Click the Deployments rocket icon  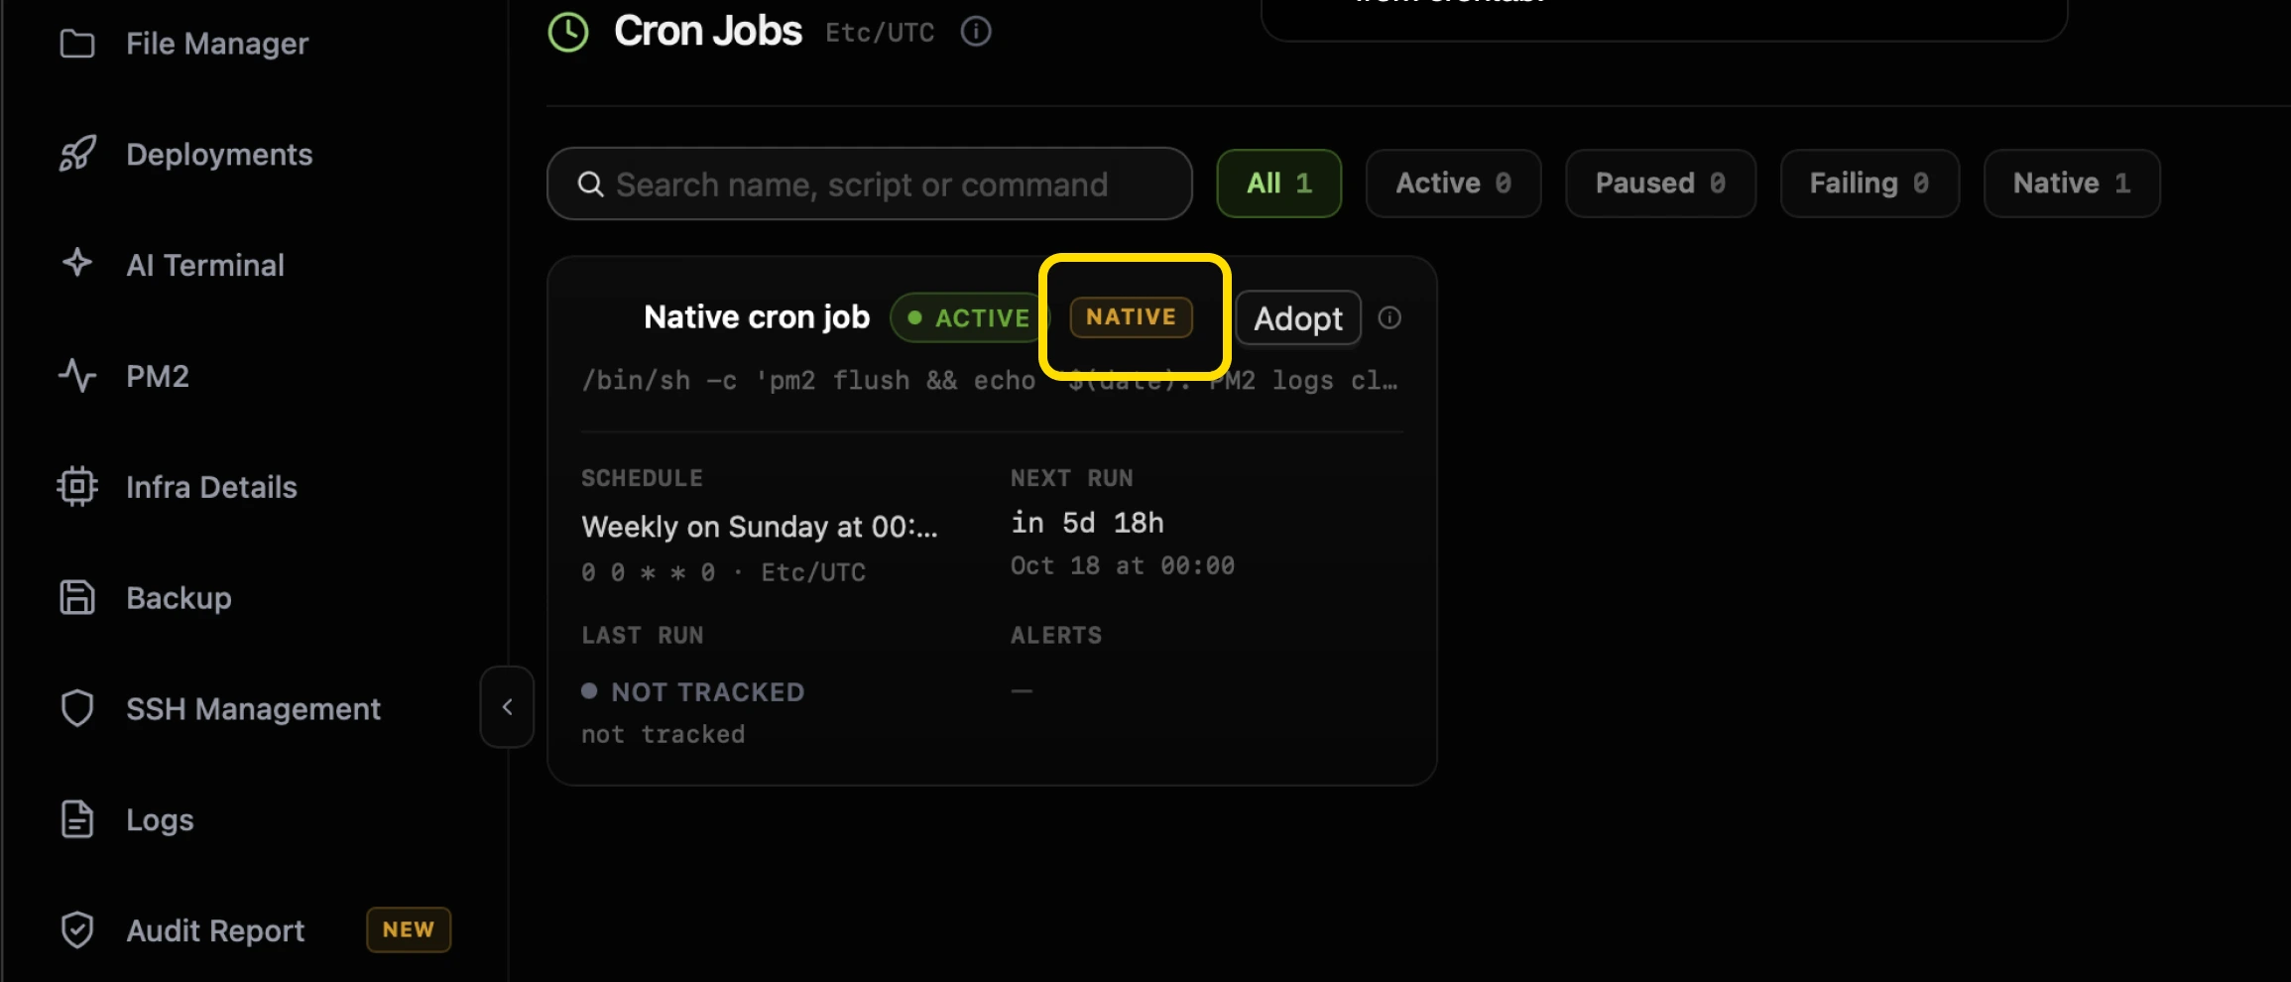pyautogui.click(x=77, y=154)
